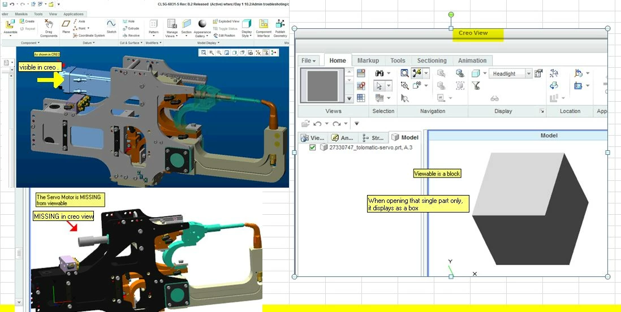Open Display group dialog launcher
This screenshot has height=312, width=621.
click(x=542, y=112)
